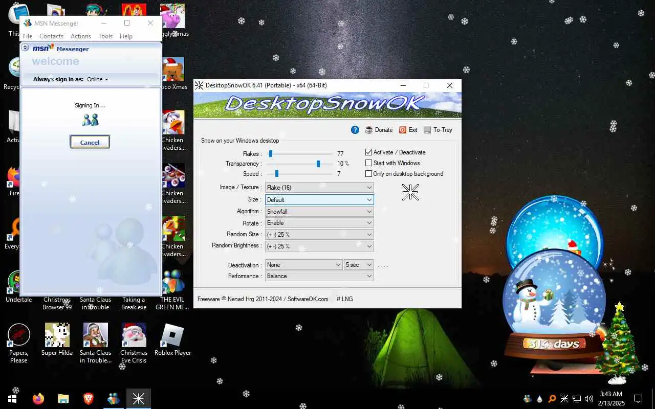This screenshot has width=655, height=409.
Task: Click the water drop system tray icon
Action: (540, 399)
